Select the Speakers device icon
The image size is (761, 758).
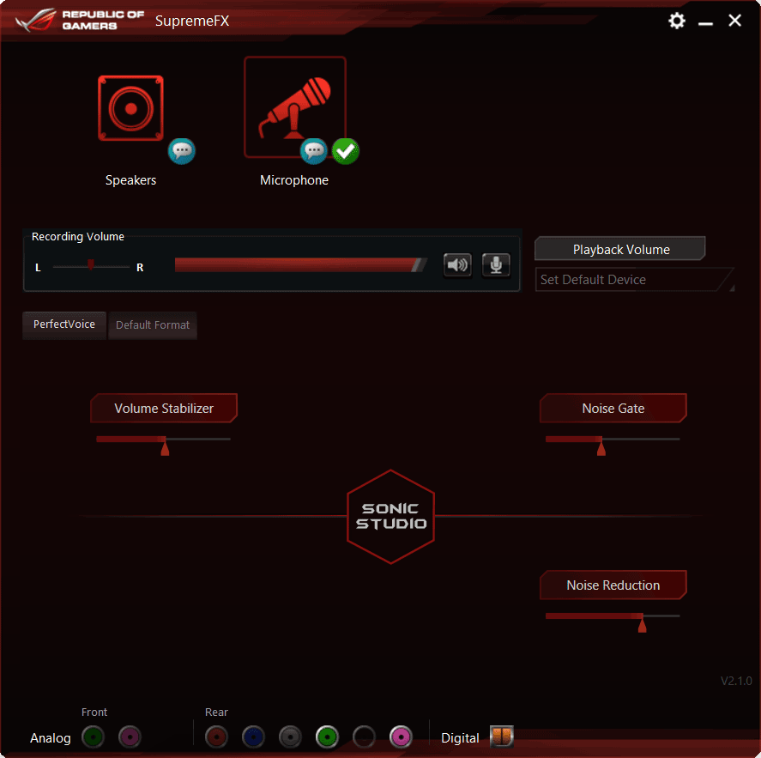(x=130, y=108)
